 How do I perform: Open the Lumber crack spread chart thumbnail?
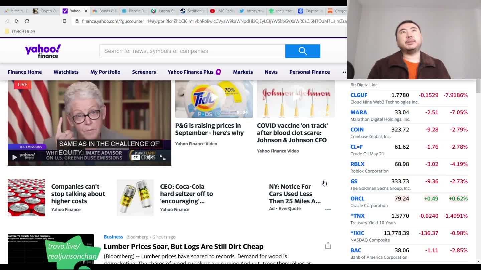(51, 249)
